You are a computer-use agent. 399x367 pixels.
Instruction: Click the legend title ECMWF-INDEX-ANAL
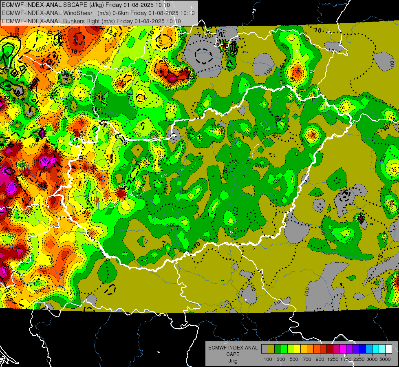(233, 348)
